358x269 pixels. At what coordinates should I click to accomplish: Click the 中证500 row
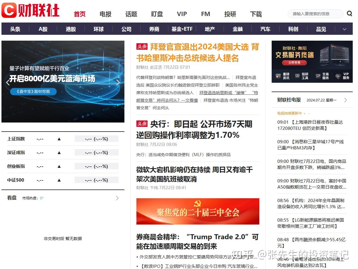63,180
